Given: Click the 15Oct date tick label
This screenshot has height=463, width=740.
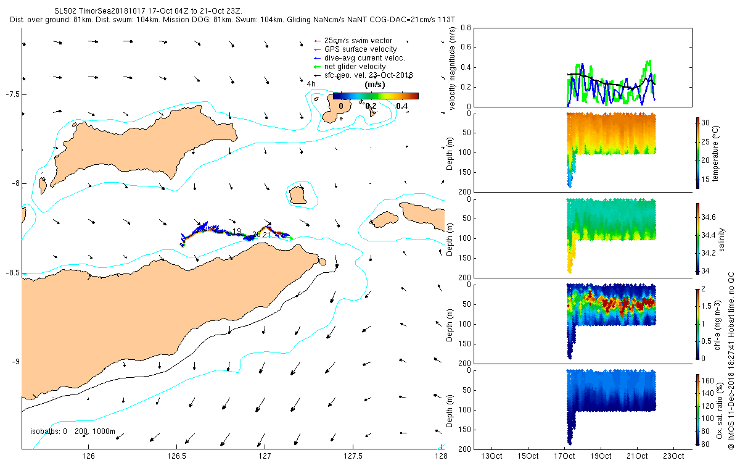Looking at the screenshot, I should (x=528, y=456).
